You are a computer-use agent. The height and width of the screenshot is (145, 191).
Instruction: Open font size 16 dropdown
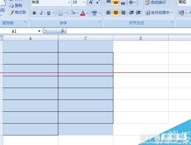tap(84, 2)
